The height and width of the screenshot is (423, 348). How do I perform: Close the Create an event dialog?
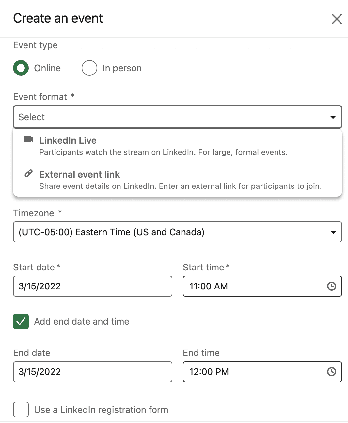[337, 19]
